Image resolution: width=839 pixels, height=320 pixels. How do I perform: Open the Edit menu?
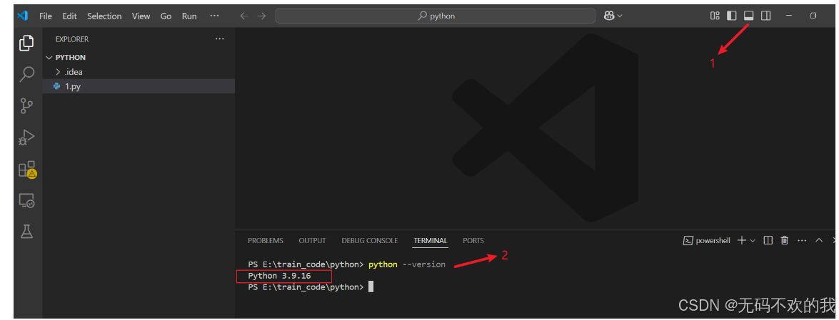click(69, 16)
